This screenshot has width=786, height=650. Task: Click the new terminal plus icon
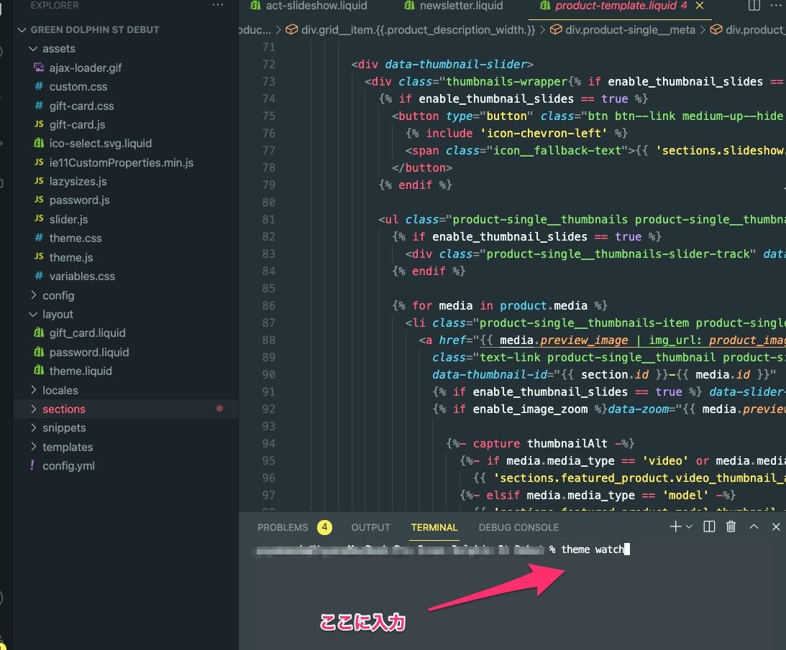click(x=675, y=526)
